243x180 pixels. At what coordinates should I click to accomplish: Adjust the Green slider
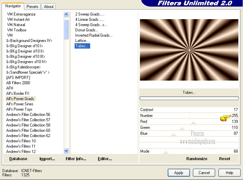click(189, 127)
